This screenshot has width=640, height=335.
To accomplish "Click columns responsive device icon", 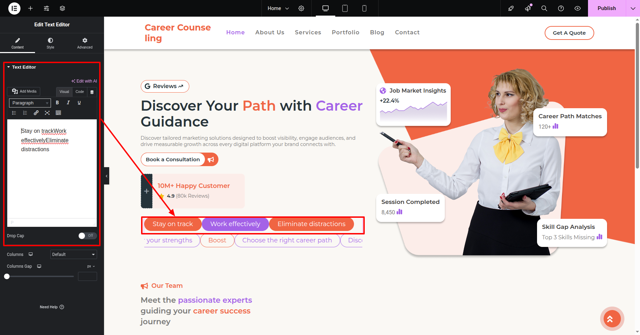I will click(x=31, y=254).
